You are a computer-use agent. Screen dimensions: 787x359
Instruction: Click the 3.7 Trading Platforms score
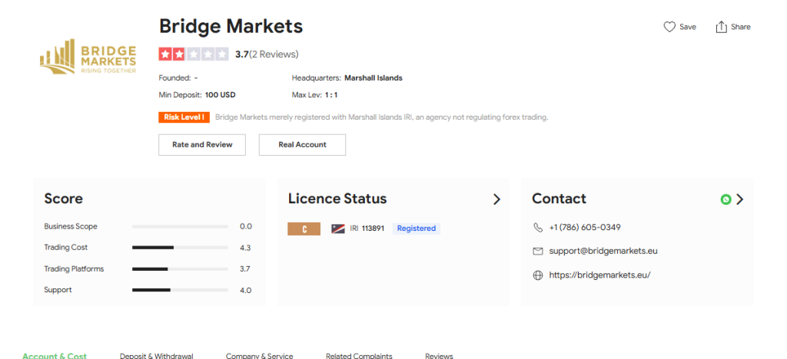tap(245, 269)
